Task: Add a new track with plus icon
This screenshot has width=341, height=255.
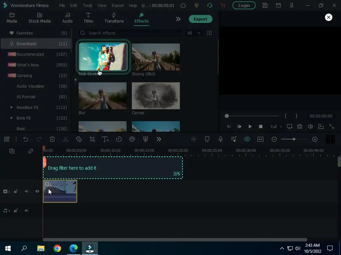Action: [12, 151]
